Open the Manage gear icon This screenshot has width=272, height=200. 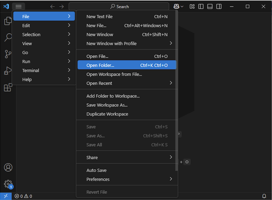tap(8, 184)
